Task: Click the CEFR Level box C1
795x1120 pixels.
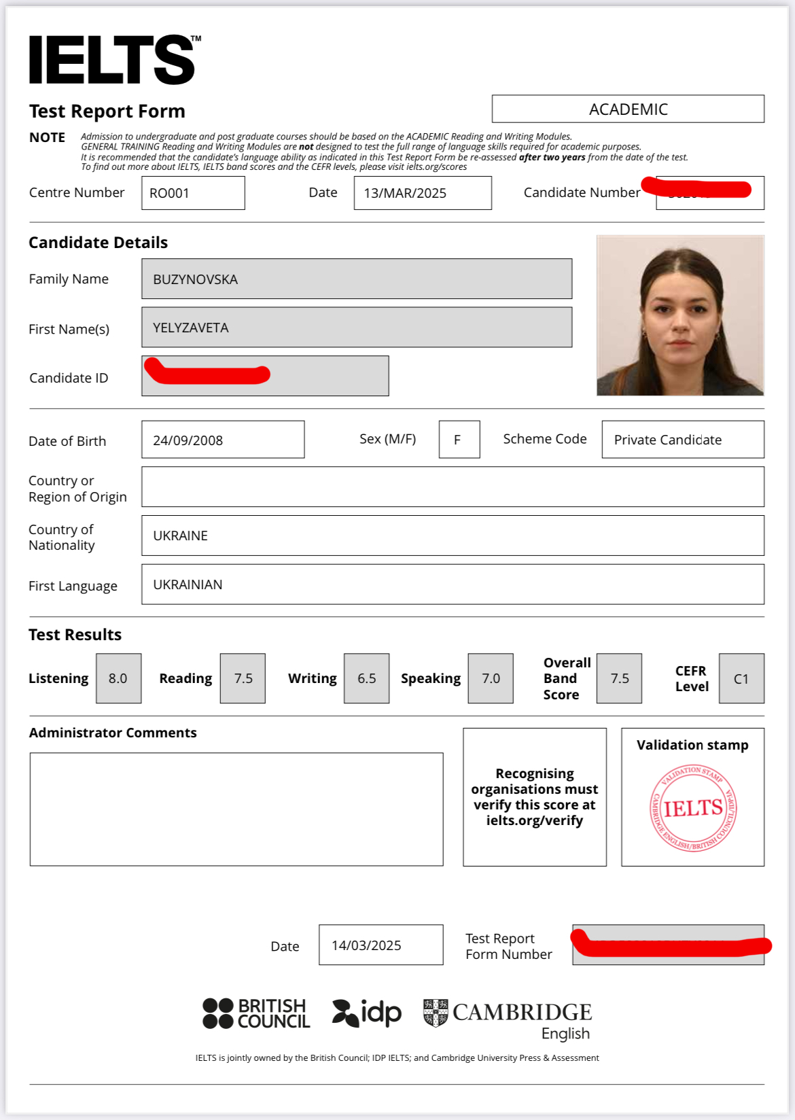Action: pyautogui.click(x=741, y=678)
